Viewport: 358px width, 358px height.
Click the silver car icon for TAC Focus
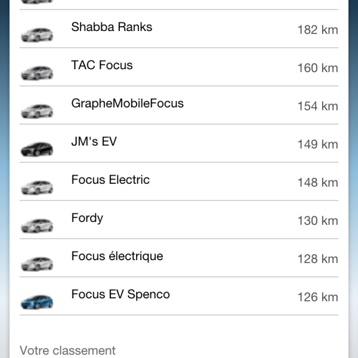click(x=37, y=72)
